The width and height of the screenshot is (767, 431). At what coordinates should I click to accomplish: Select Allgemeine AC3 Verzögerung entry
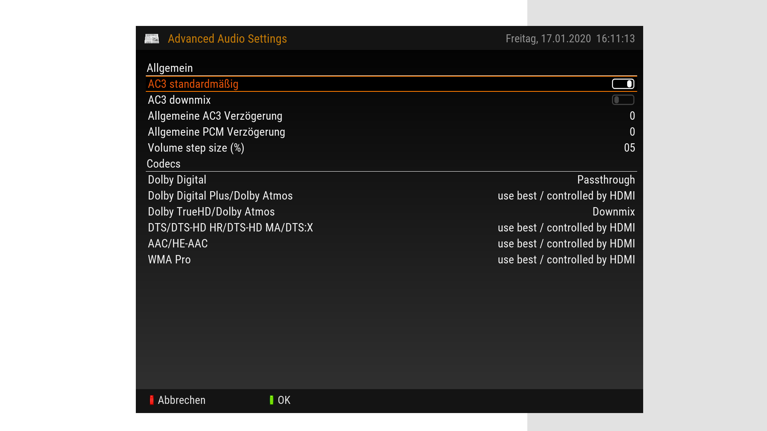[215, 116]
